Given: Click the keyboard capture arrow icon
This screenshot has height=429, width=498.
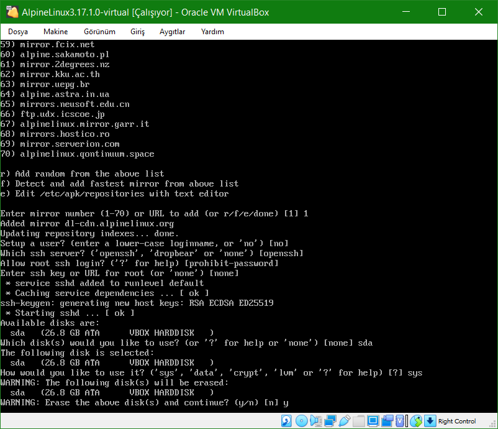Looking at the screenshot, I should (x=430, y=421).
